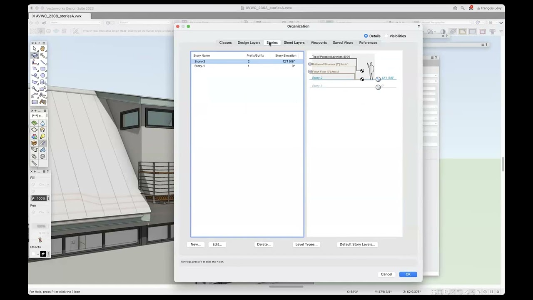Screen dimensions: 533x300
Task: Switch to the Sheet Layers tab
Action: point(294,42)
